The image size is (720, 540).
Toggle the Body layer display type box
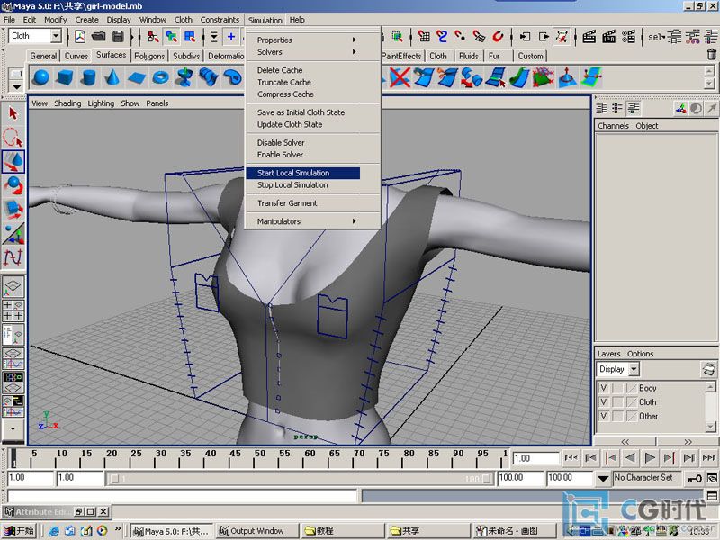point(617,388)
